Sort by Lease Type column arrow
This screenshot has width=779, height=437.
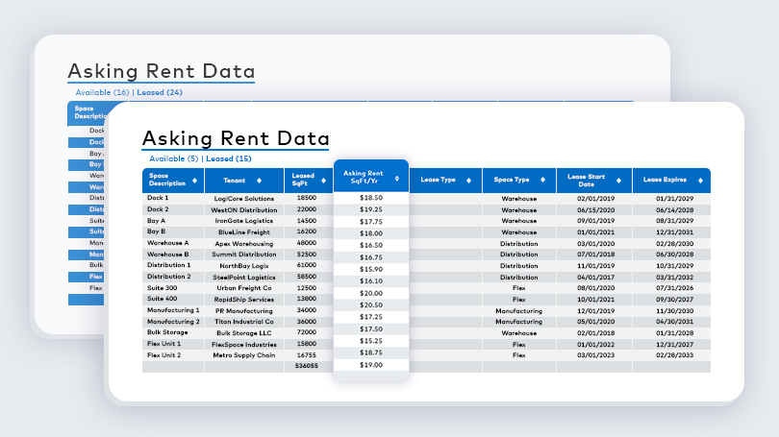pos(468,181)
